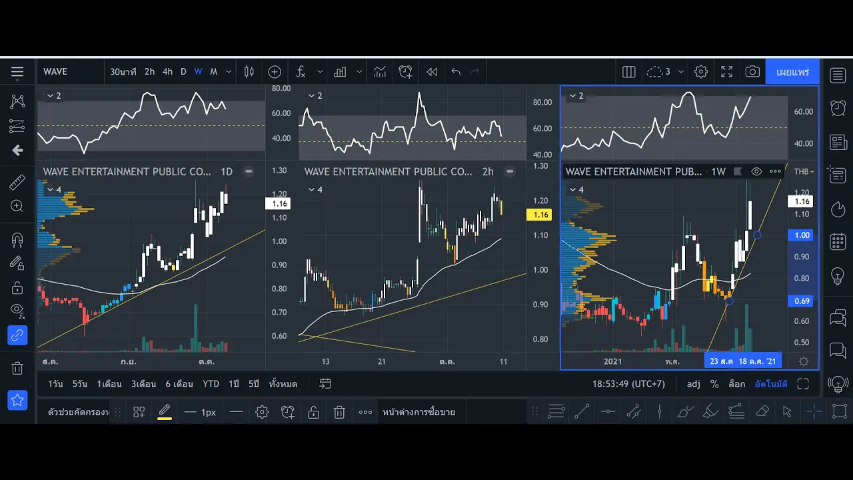Select the M monthly timeframe
853x480 pixels.
213,72
